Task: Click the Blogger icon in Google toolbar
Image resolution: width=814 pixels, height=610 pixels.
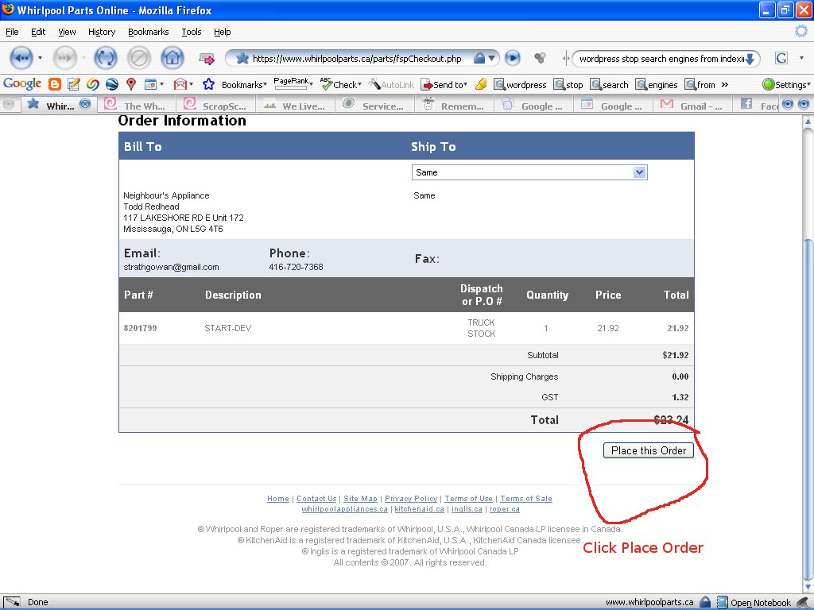Action: click(55, 84)
